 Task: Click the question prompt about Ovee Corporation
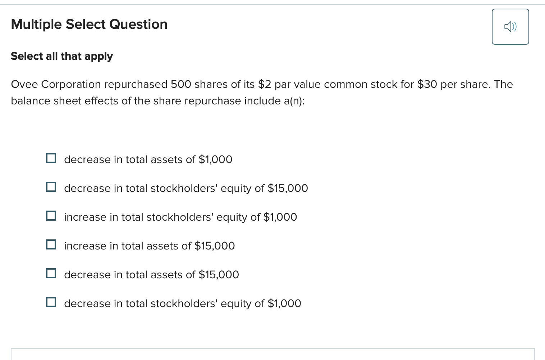pyautogui.click(x=261, y=92)
